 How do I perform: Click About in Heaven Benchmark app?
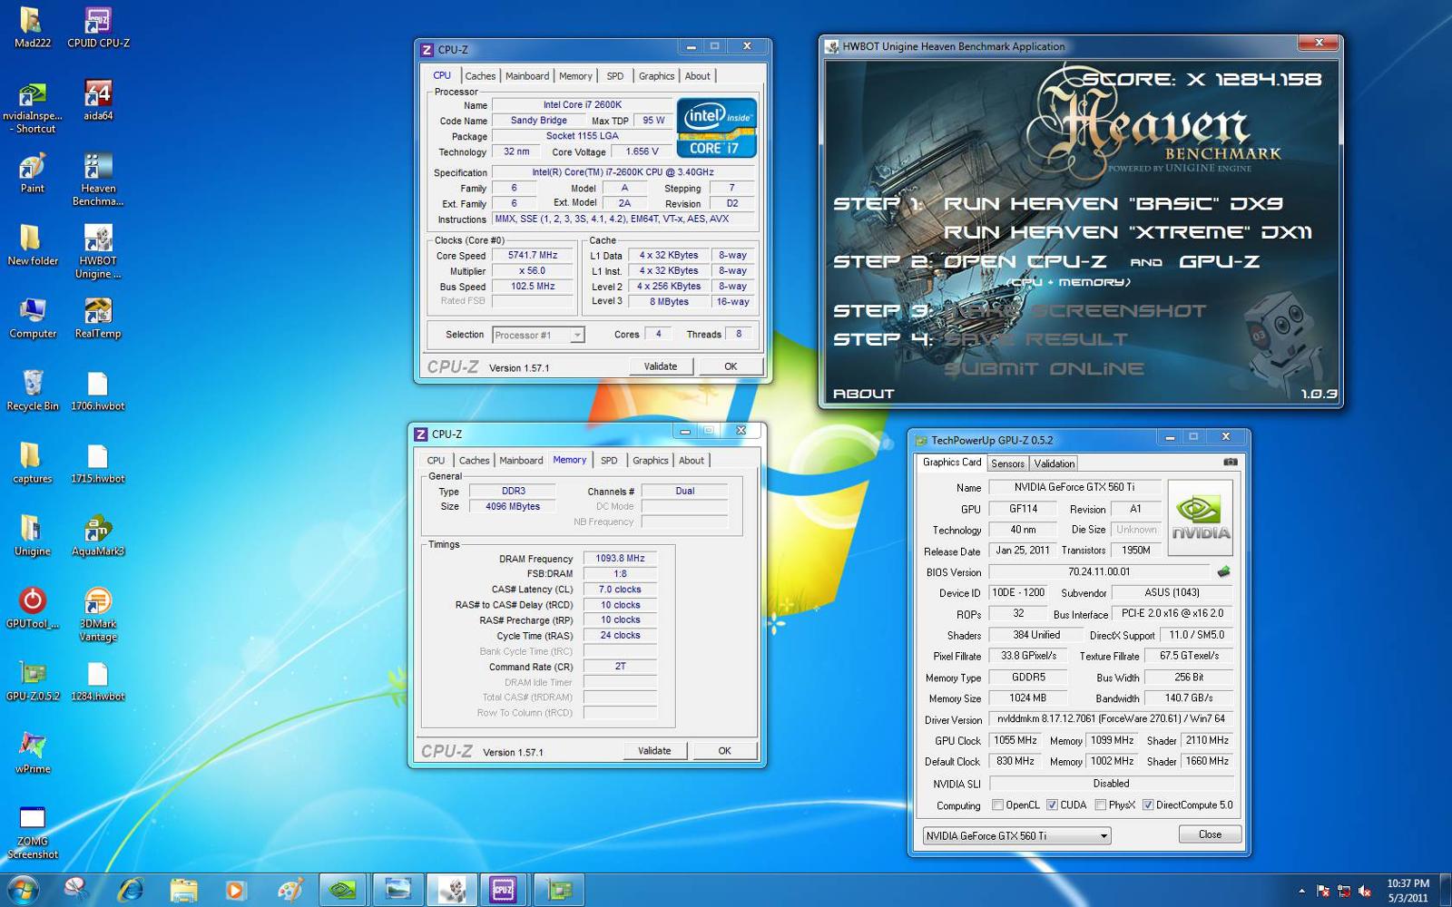[863, 394]
